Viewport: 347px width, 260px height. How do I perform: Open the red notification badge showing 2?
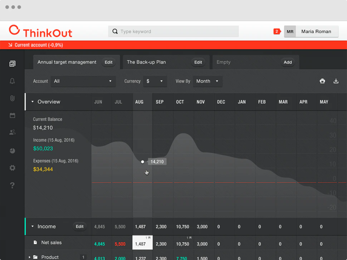(277, 31)
